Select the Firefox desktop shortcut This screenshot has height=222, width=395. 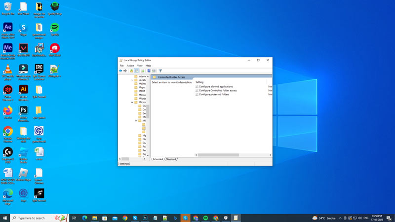[8, 112]
